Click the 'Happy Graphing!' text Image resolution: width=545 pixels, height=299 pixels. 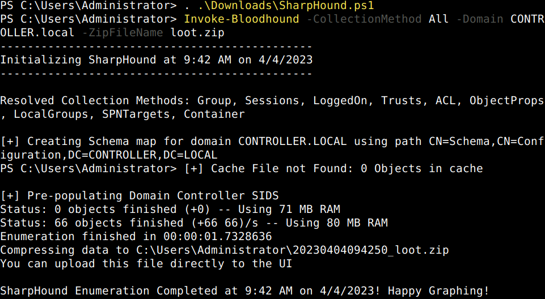[438, 291]
